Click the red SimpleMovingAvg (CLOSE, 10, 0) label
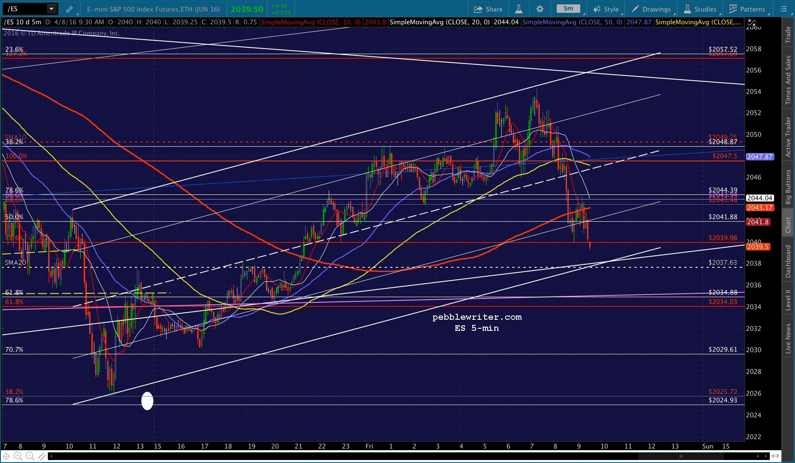The height and width of the screenshot is (463, 795). (x=310, y=22)
